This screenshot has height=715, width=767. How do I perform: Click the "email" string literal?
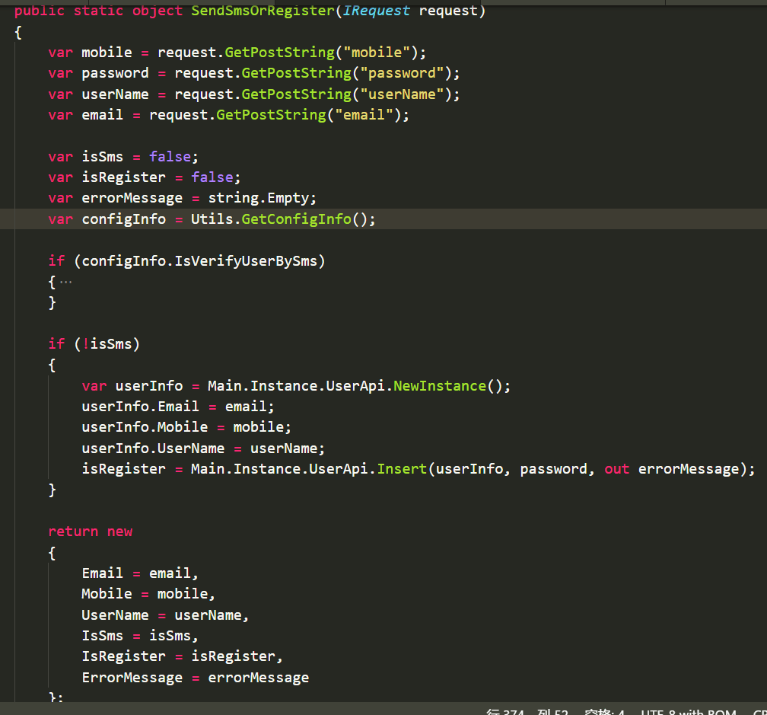(364, 115)
